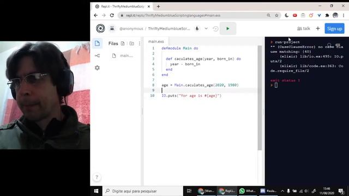Show hidden system tray icons

point(282,191)
